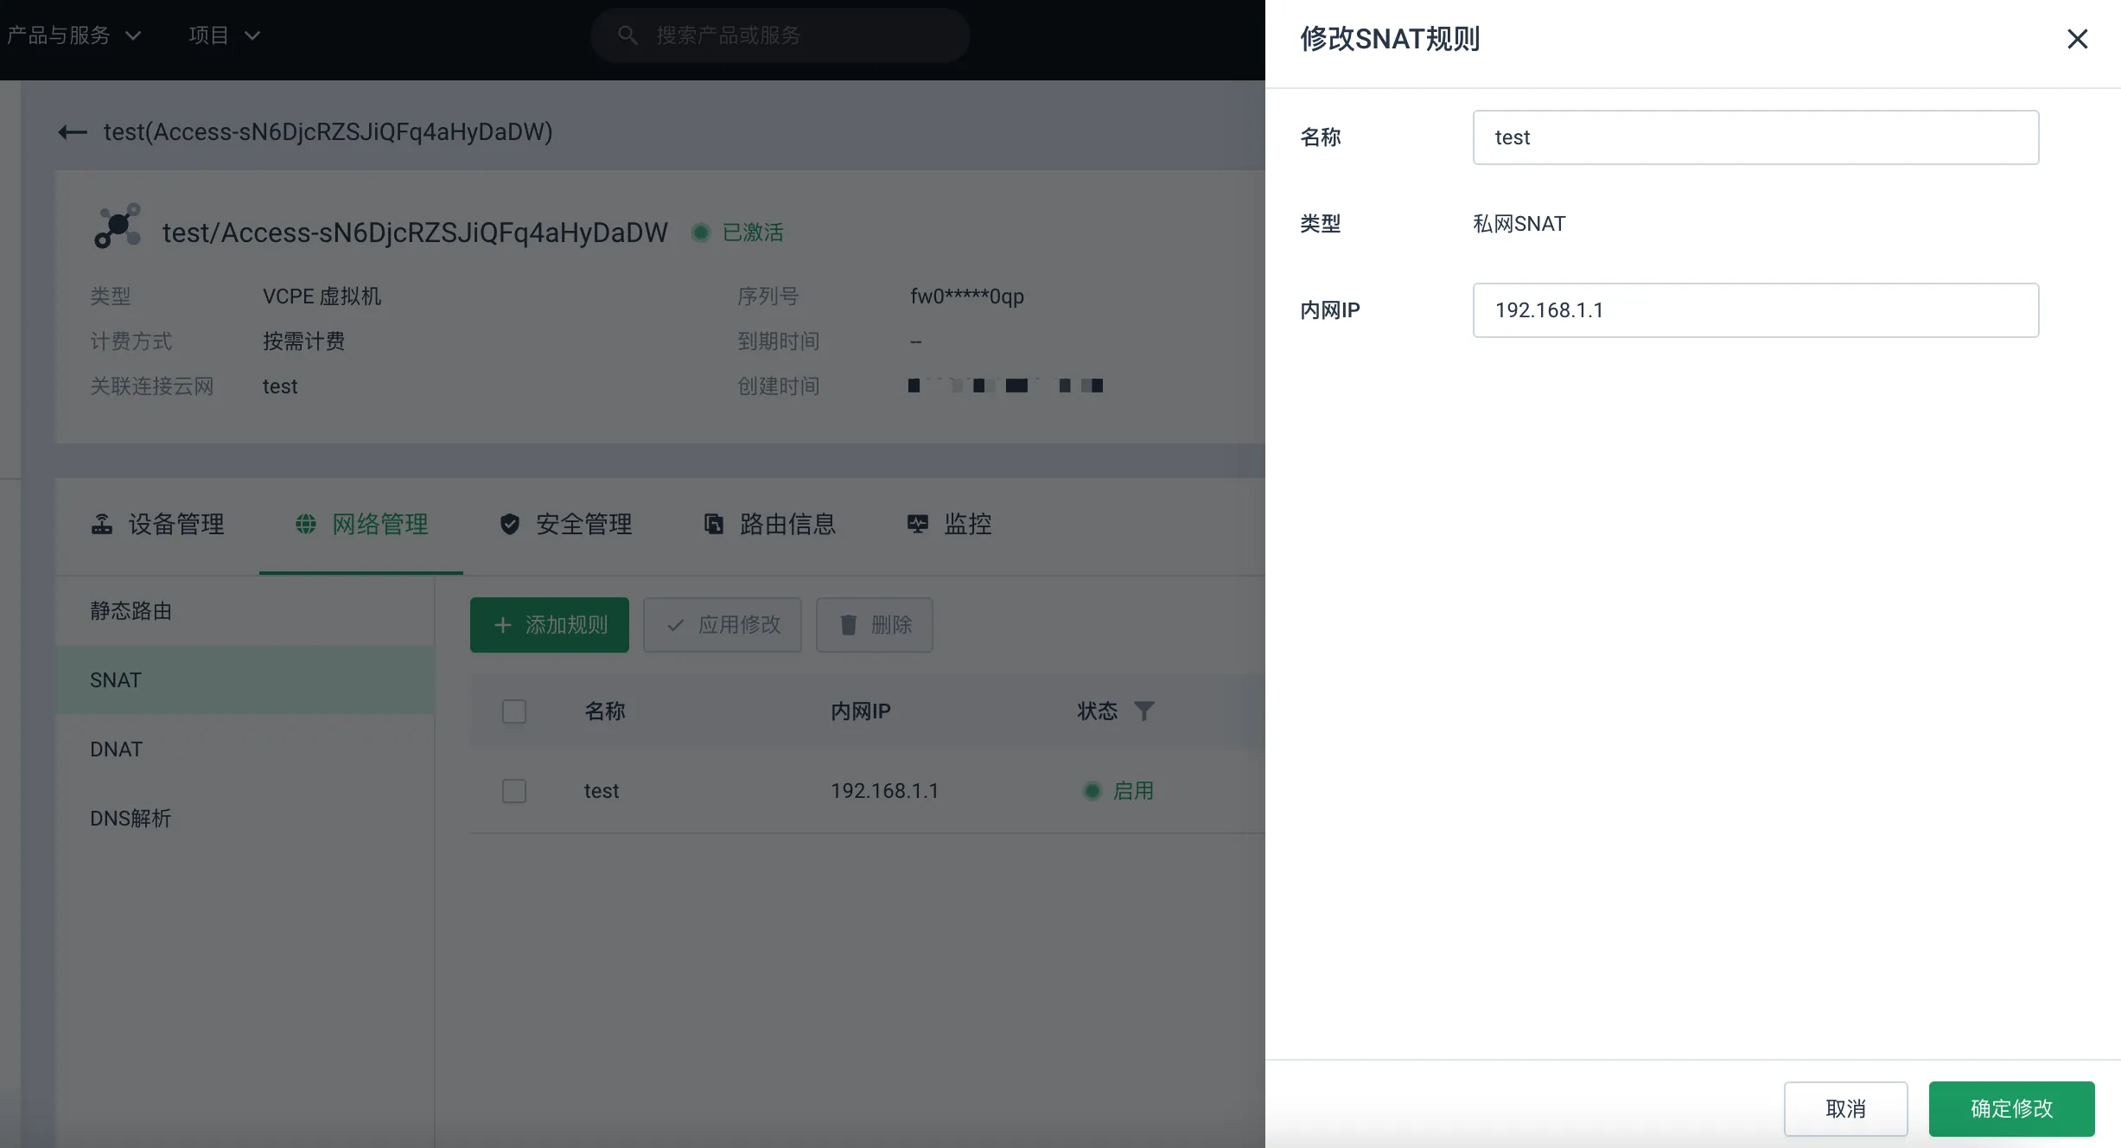Confirm with the 确定修改 button
This screenshot has height=1148, width=2121.
tap(2011, 1108)
